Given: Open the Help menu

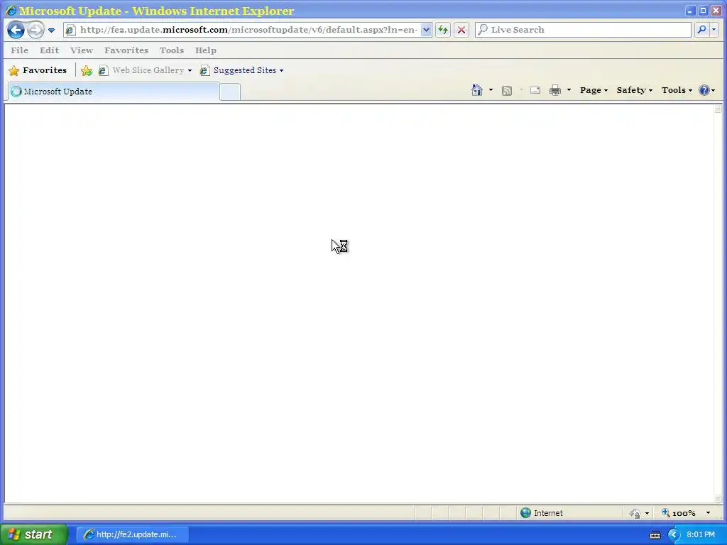Looking at the screenshot, I should click(x=205, y=50).
